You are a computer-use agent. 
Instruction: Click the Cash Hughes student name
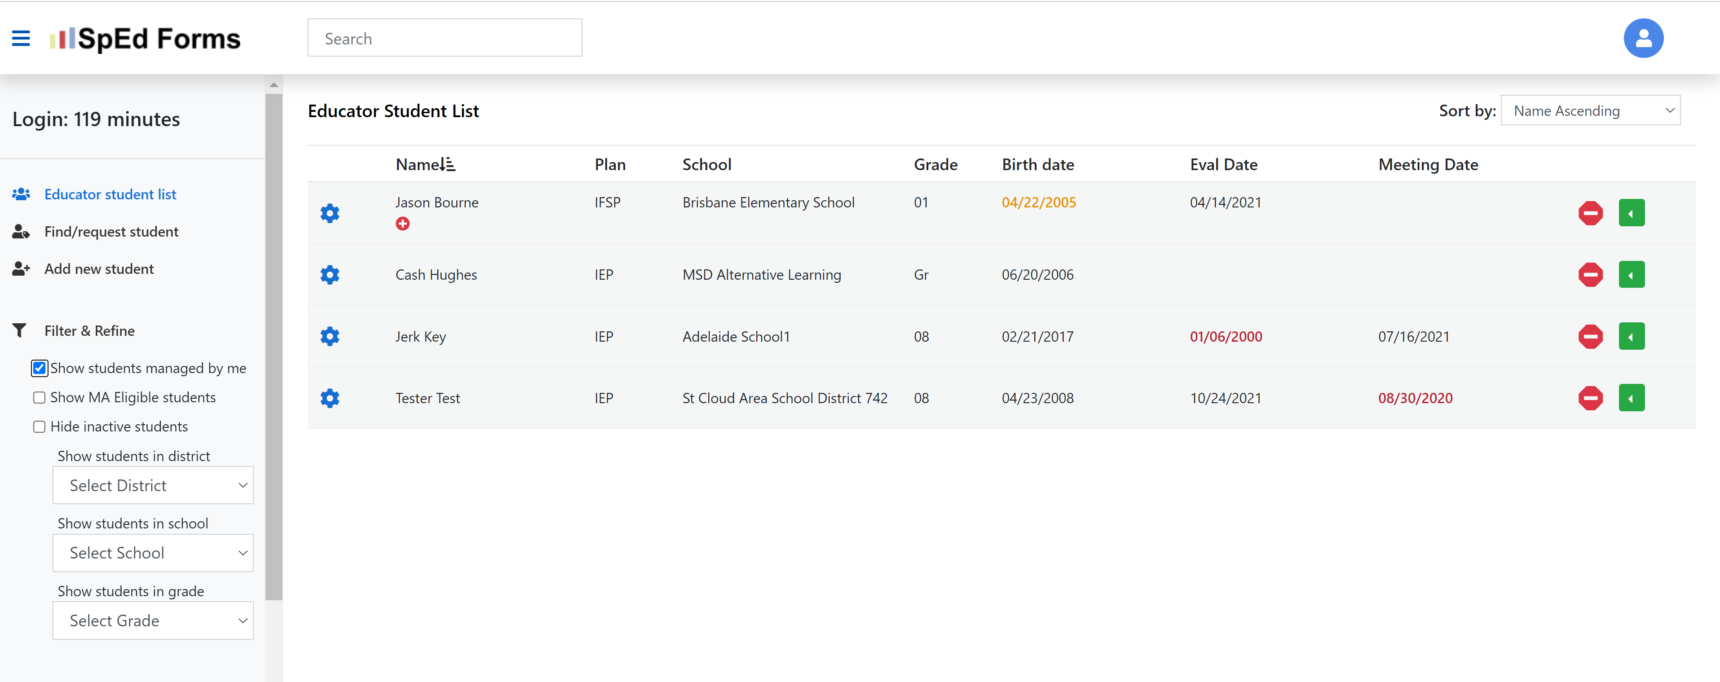click(x=436, y=275)
